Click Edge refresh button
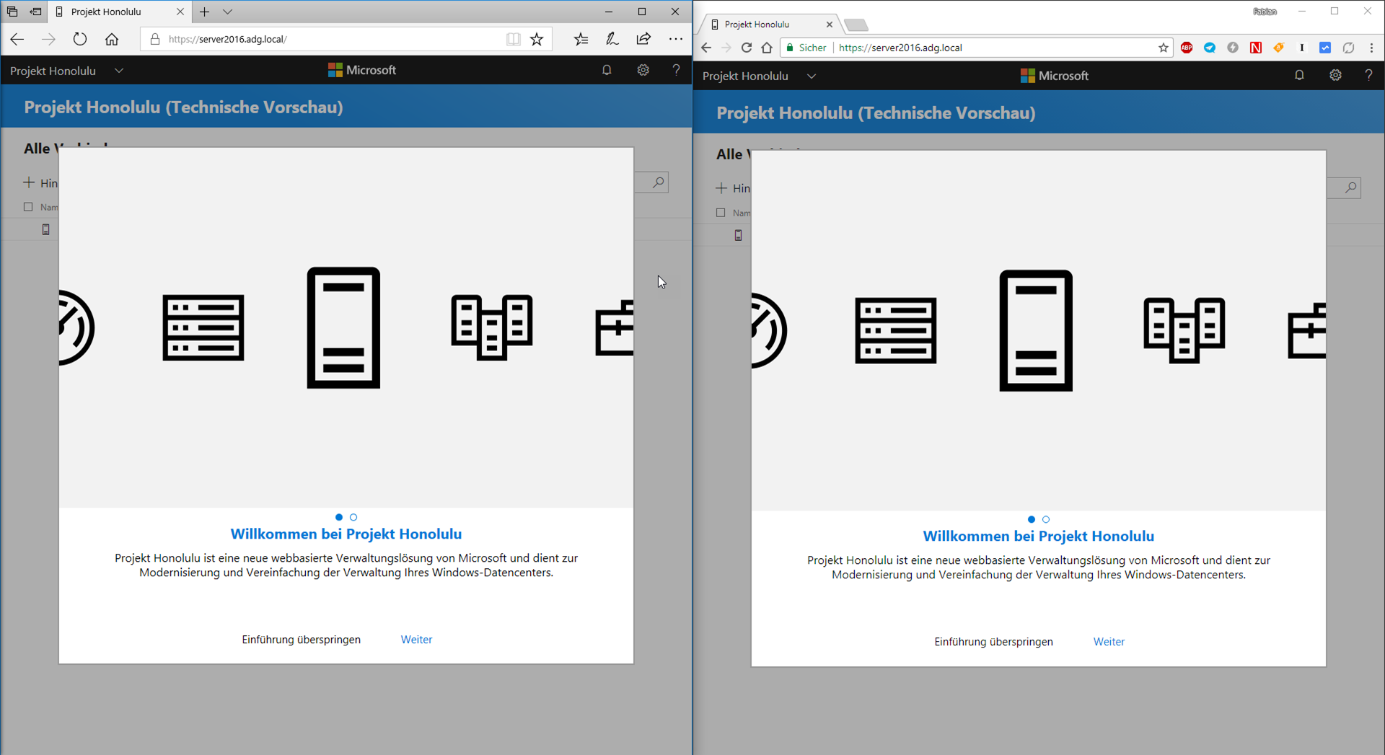 80,39
